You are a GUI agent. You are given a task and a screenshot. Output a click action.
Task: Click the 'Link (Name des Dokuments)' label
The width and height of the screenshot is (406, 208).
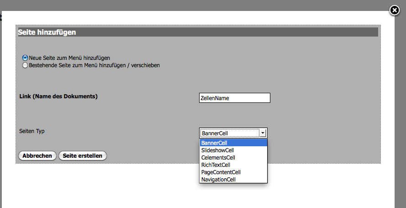(x=58, y=96)
